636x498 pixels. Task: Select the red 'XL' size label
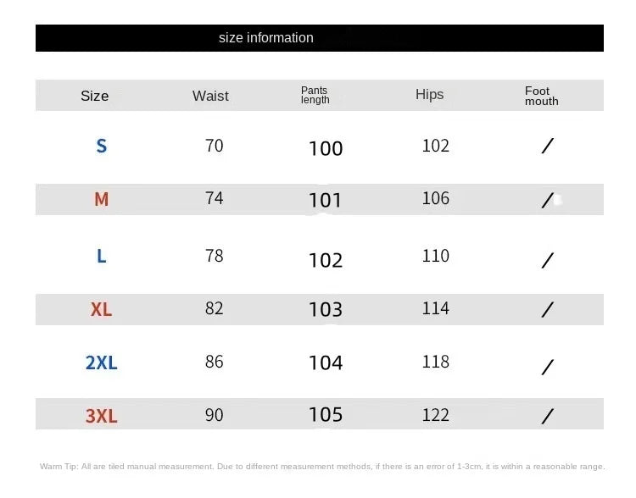[x=102, y=310]
